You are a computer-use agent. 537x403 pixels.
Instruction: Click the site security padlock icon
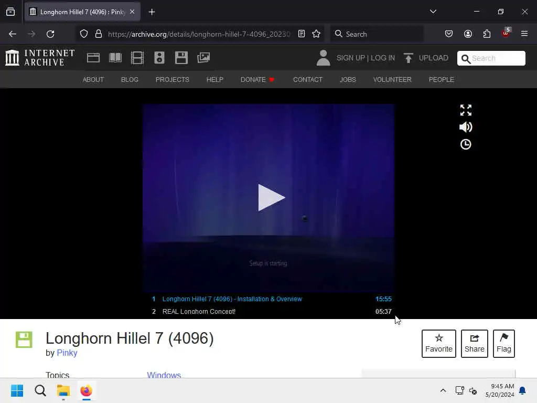point(99,34)
